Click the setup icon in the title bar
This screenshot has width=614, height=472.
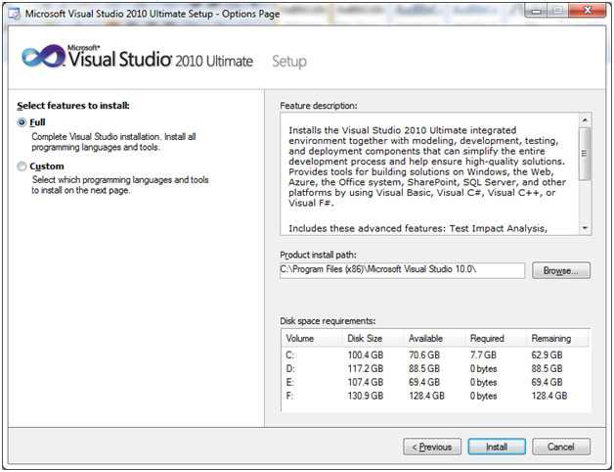click(15, 14)
